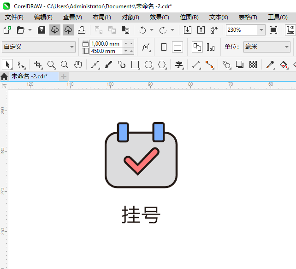Click the page dimensions settings icon
The image size is (296, 269).
(x=146, y=47)
